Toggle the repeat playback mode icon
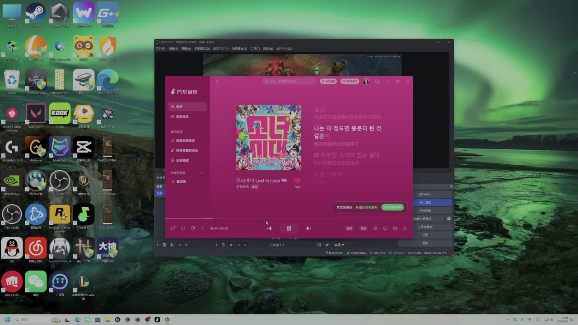578x325 pixels. pyautogui.click(x=385, y=228)
